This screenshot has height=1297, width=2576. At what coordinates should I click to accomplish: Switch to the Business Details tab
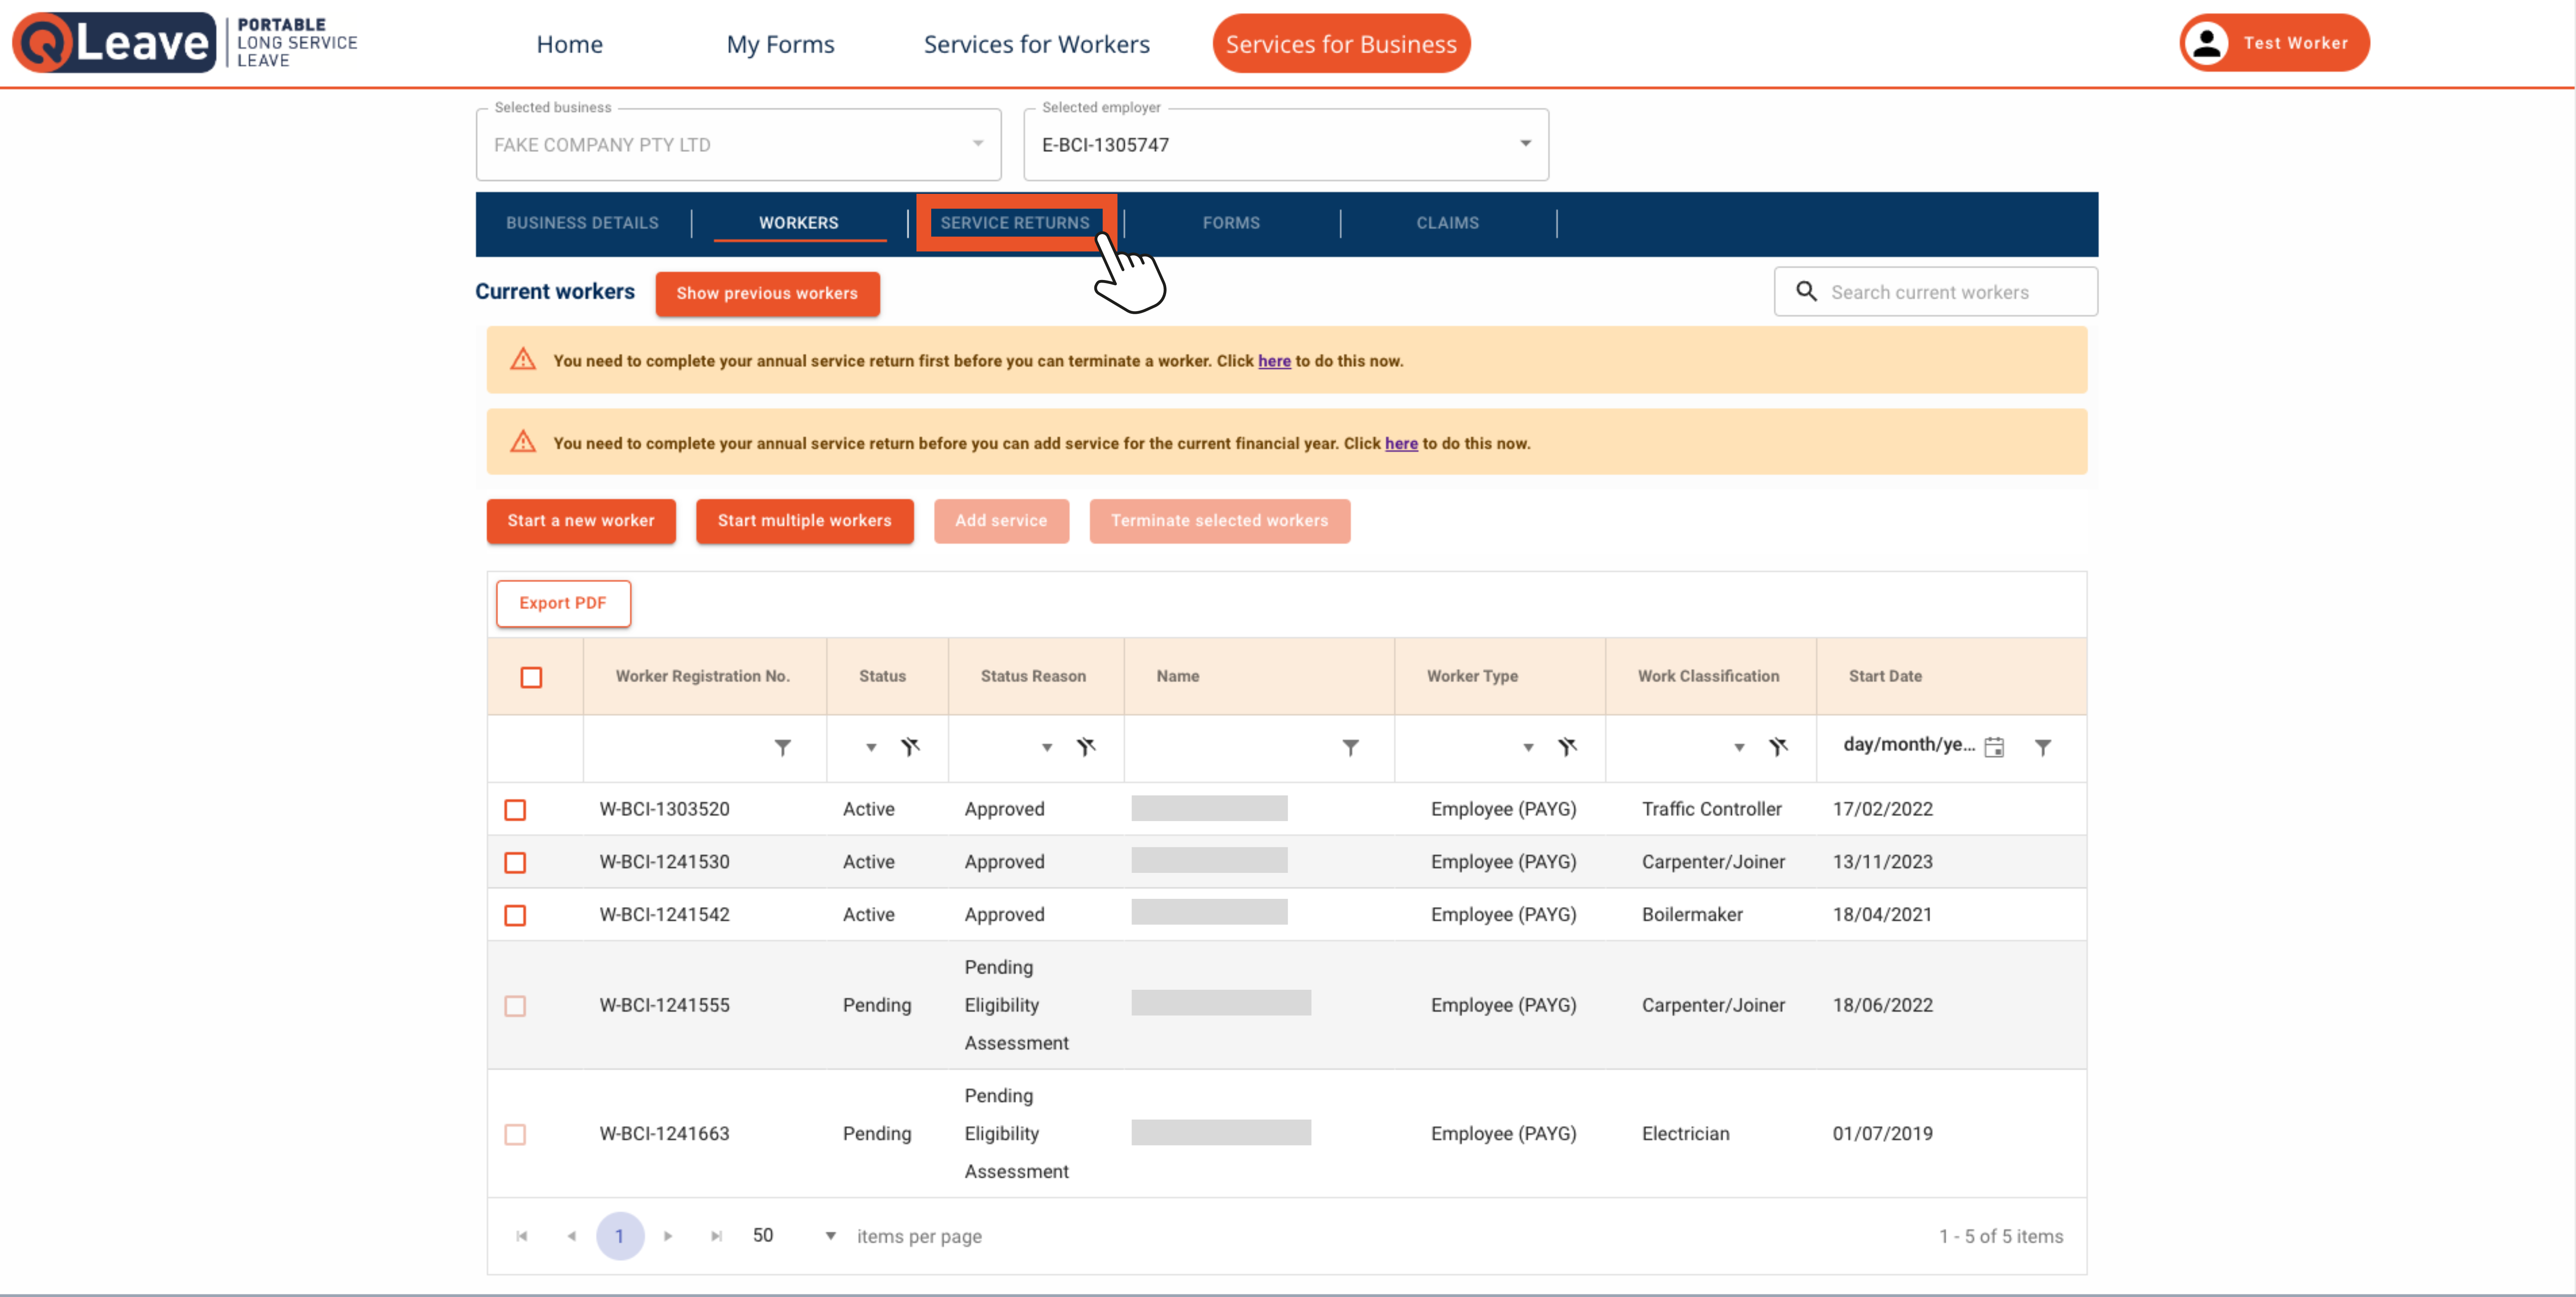582,223
